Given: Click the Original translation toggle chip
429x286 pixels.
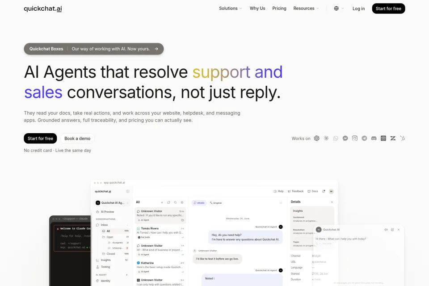Looking at the screenshot, I should point(216,203).
